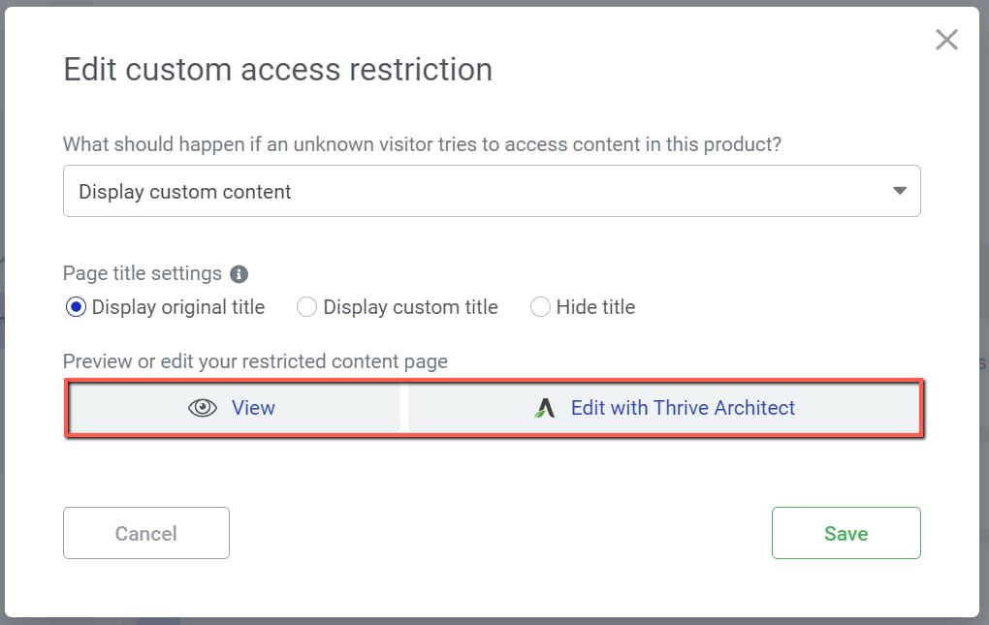Click the eye icon in the View button

click(x=202, y=408)
